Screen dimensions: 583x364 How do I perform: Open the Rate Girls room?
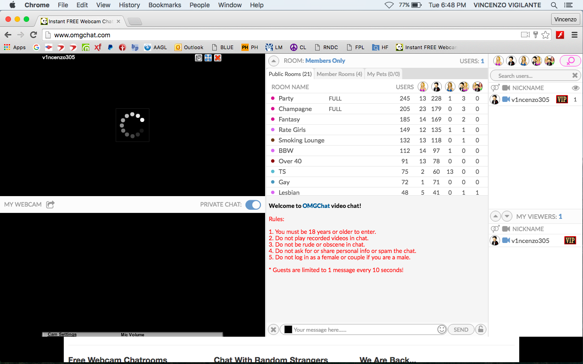click(377, 130)
